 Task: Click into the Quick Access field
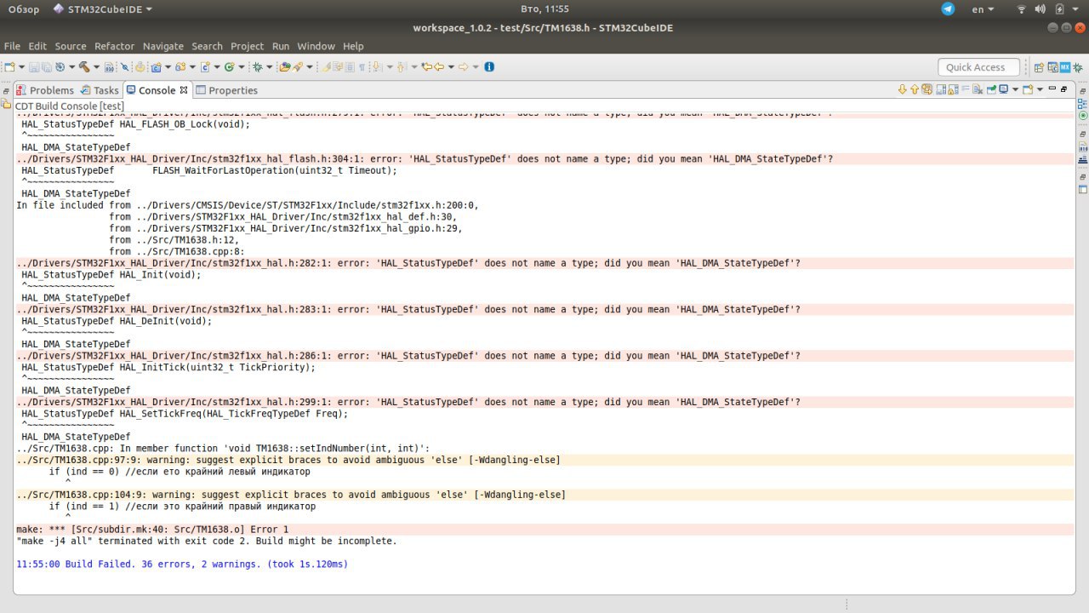coord(978,67)
